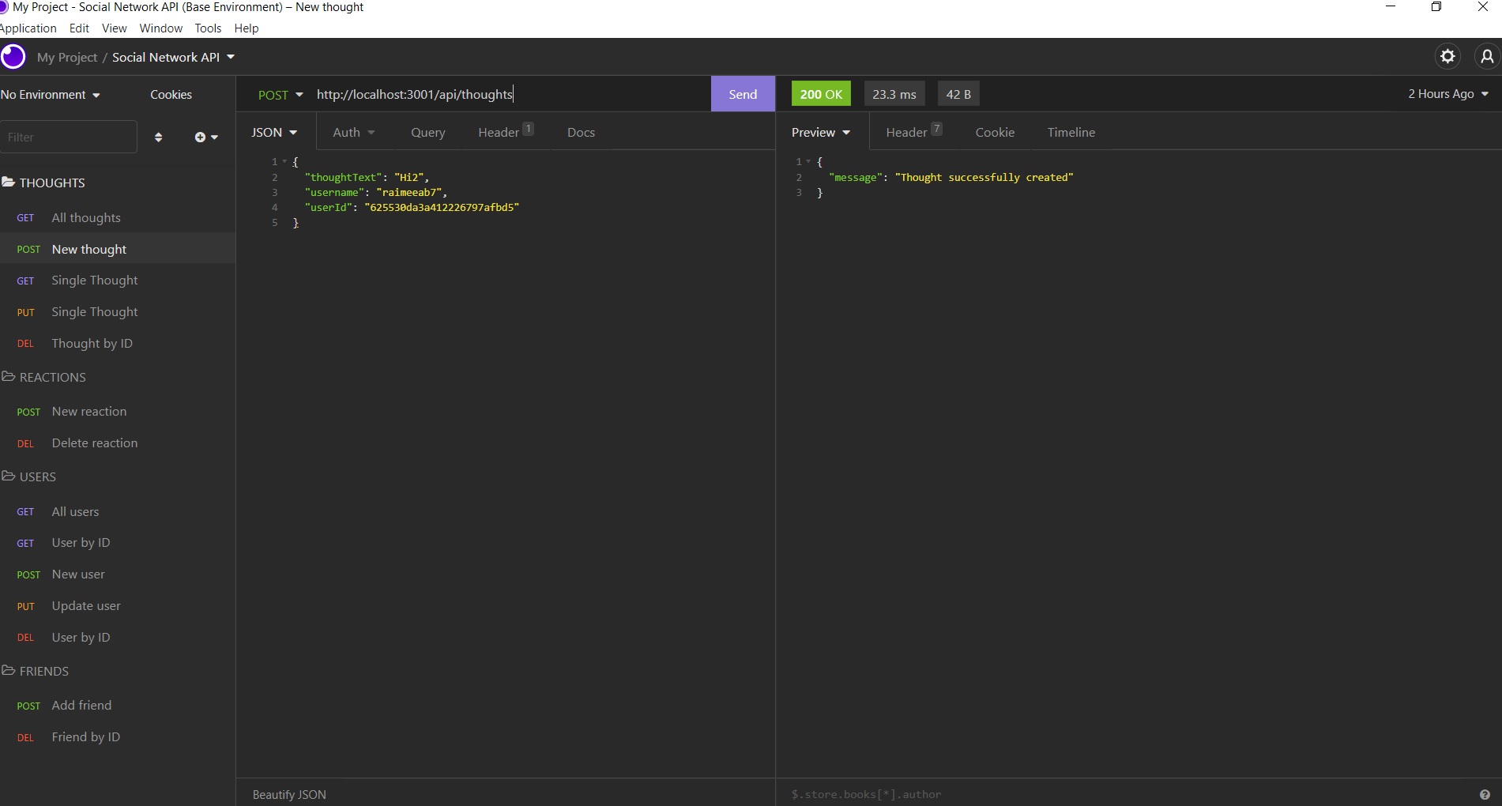Screen dimensions: 1502x806
Task: Click the "raimeeab7" username value
Action: [x=409, y=193]
